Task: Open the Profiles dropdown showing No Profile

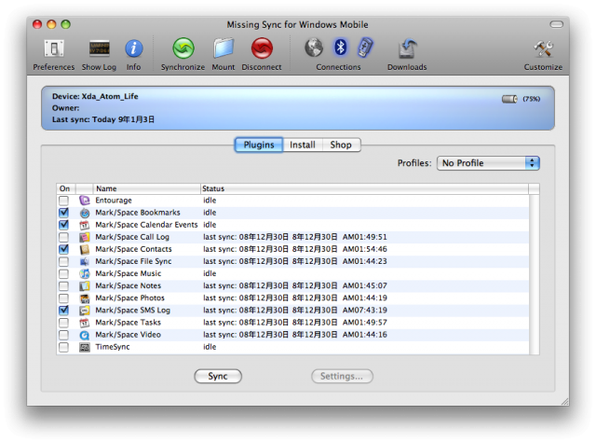Action: (x=488, y=163)
